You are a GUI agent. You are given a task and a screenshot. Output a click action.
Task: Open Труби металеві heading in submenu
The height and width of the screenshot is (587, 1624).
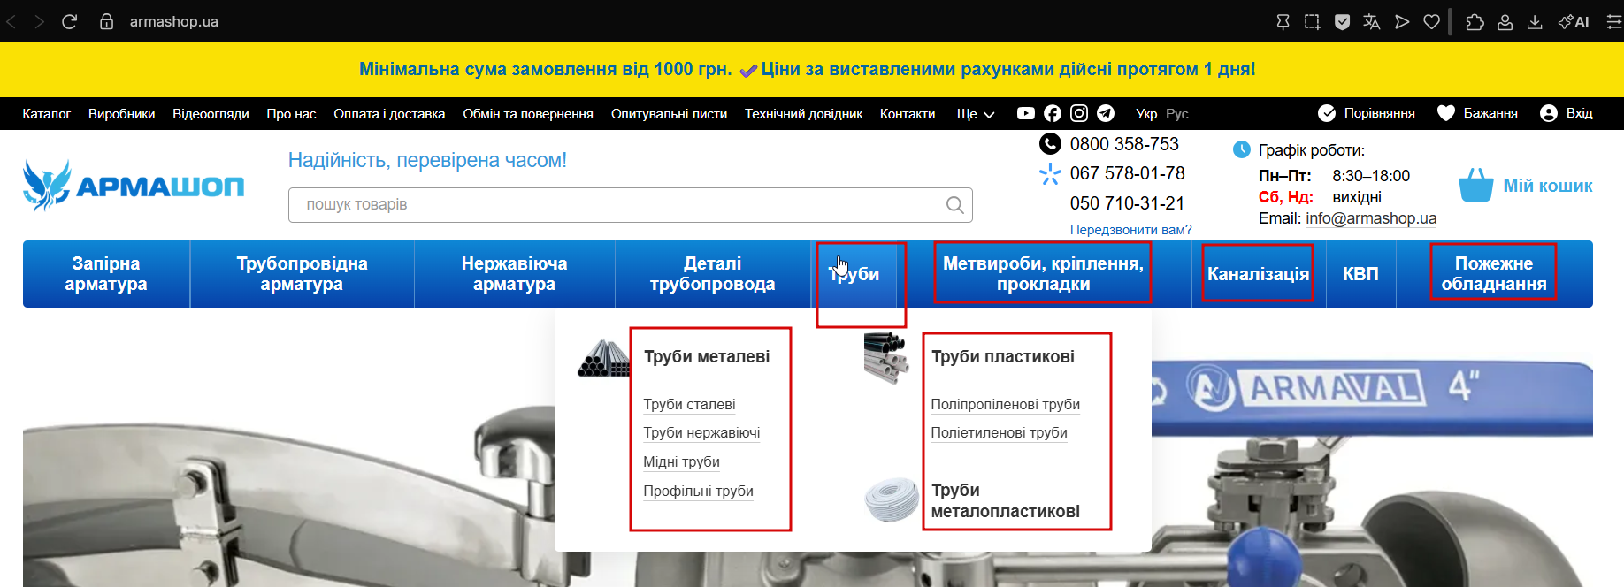pos(707,356)
